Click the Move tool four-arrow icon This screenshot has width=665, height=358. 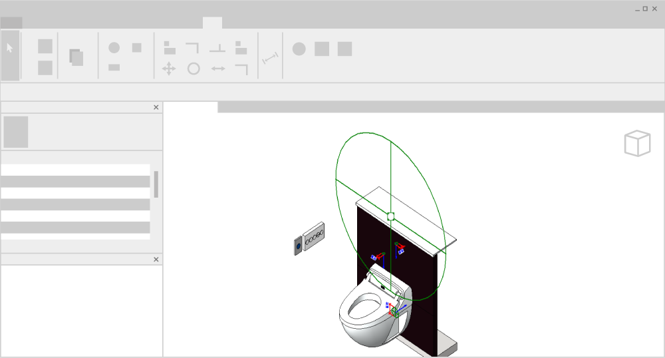(x=169, y=69)
